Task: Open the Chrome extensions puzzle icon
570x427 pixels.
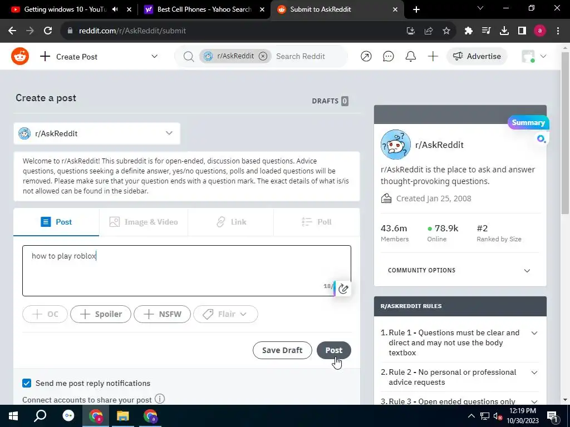Action: [468, 31]
